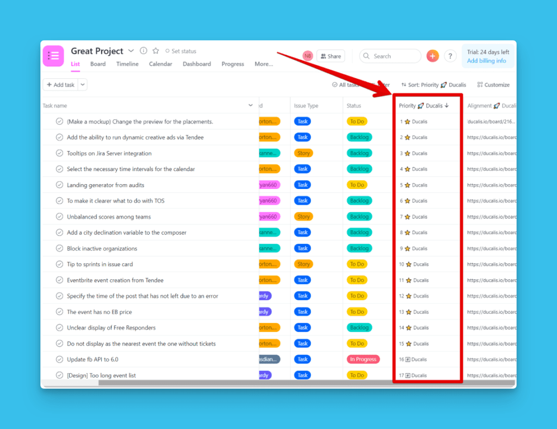Expand the Add task options chevron
This screenshot has width=557, height=429.
click(84, 85)
